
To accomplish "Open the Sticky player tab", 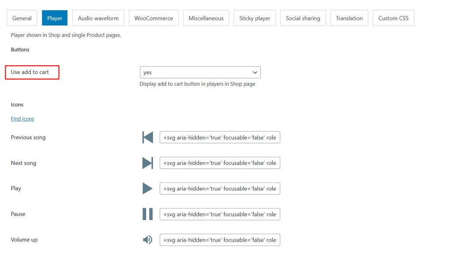I will pyautogui.click(x=255, y=18).
